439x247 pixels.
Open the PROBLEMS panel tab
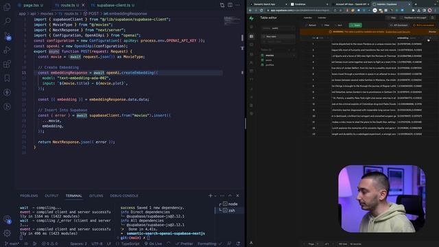tap(29, 196)
